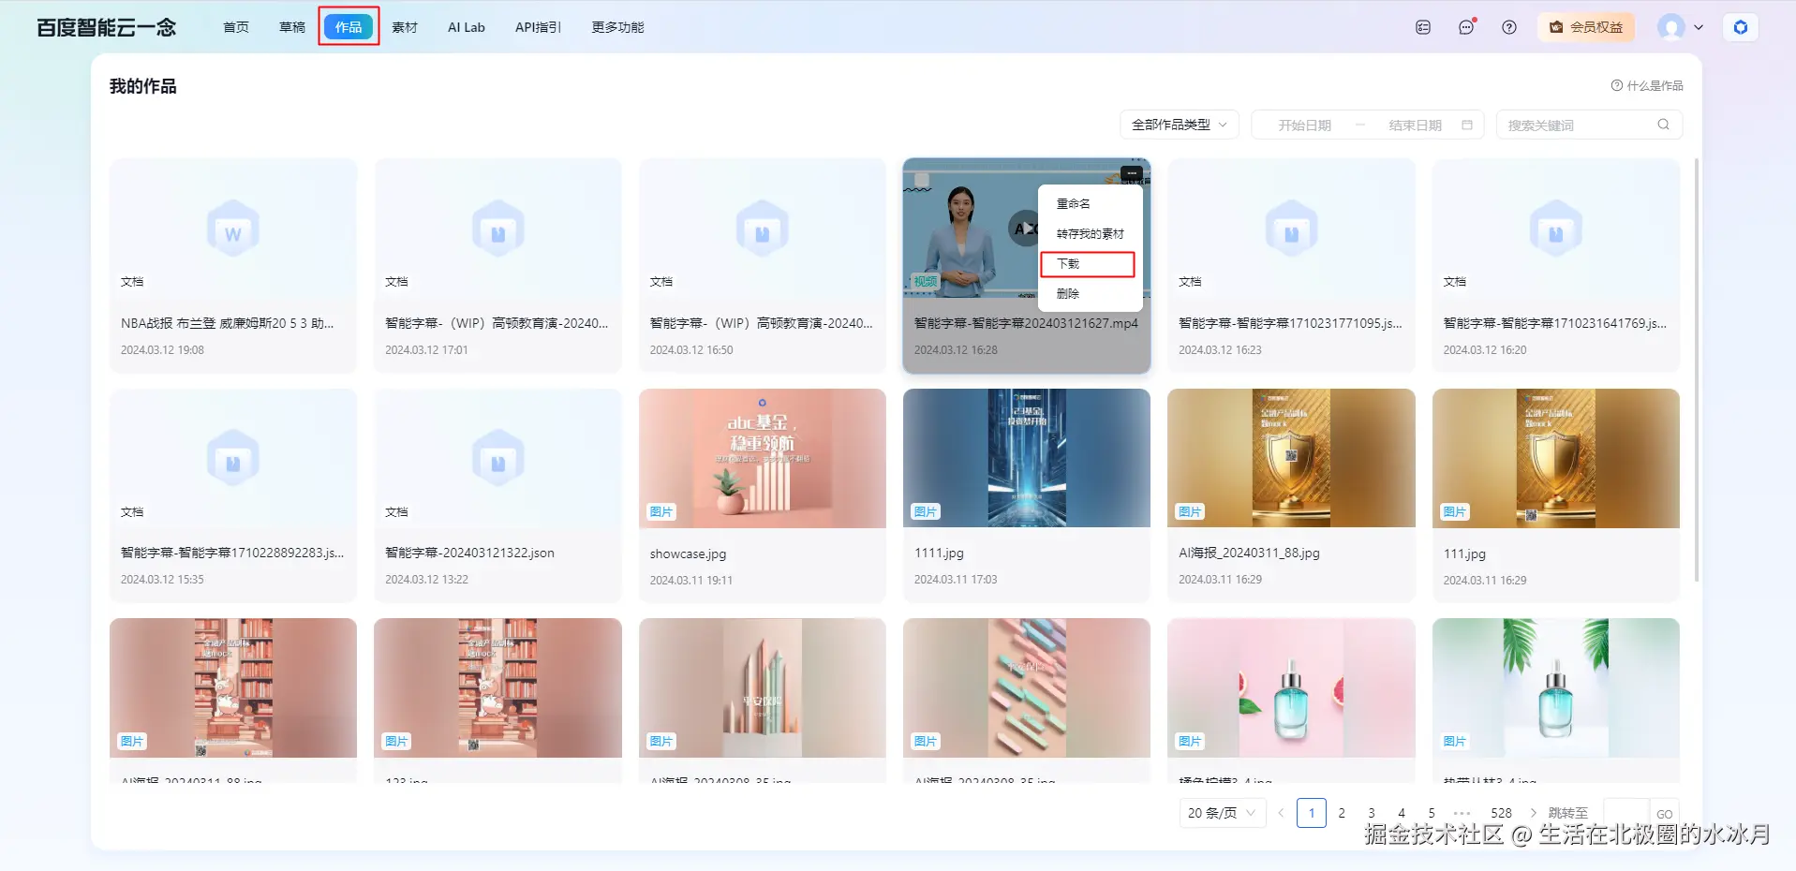Switch to the 草稿 tab

coord(292,27)
